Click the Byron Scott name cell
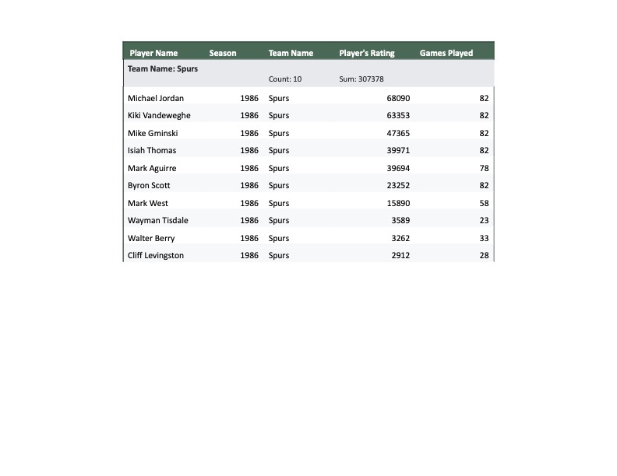Viewport: 617px width, 476px height. 149,185
